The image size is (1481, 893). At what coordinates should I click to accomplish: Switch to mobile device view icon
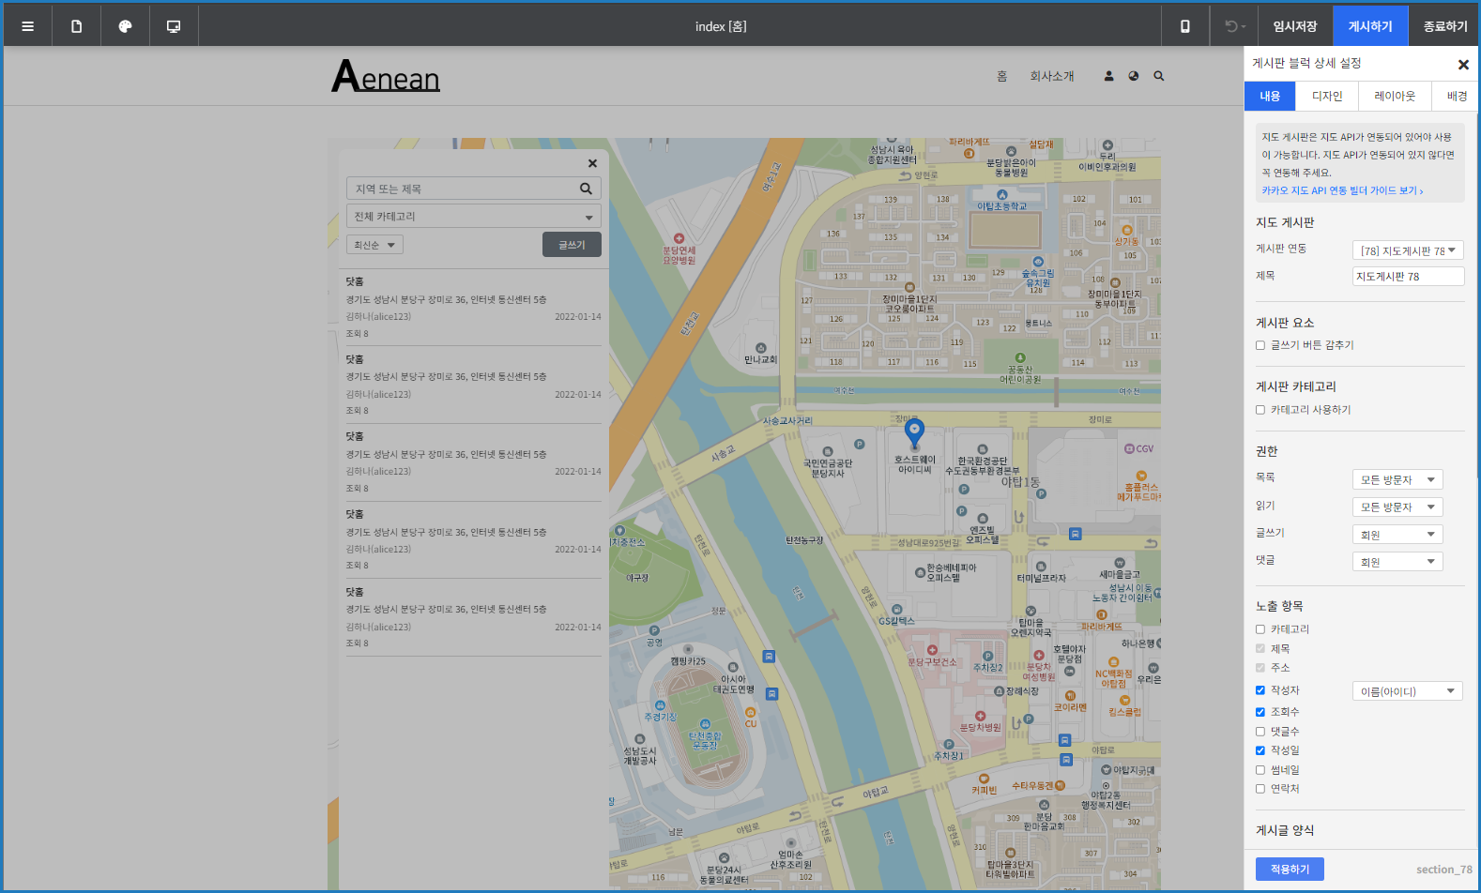click(1185, 26)
